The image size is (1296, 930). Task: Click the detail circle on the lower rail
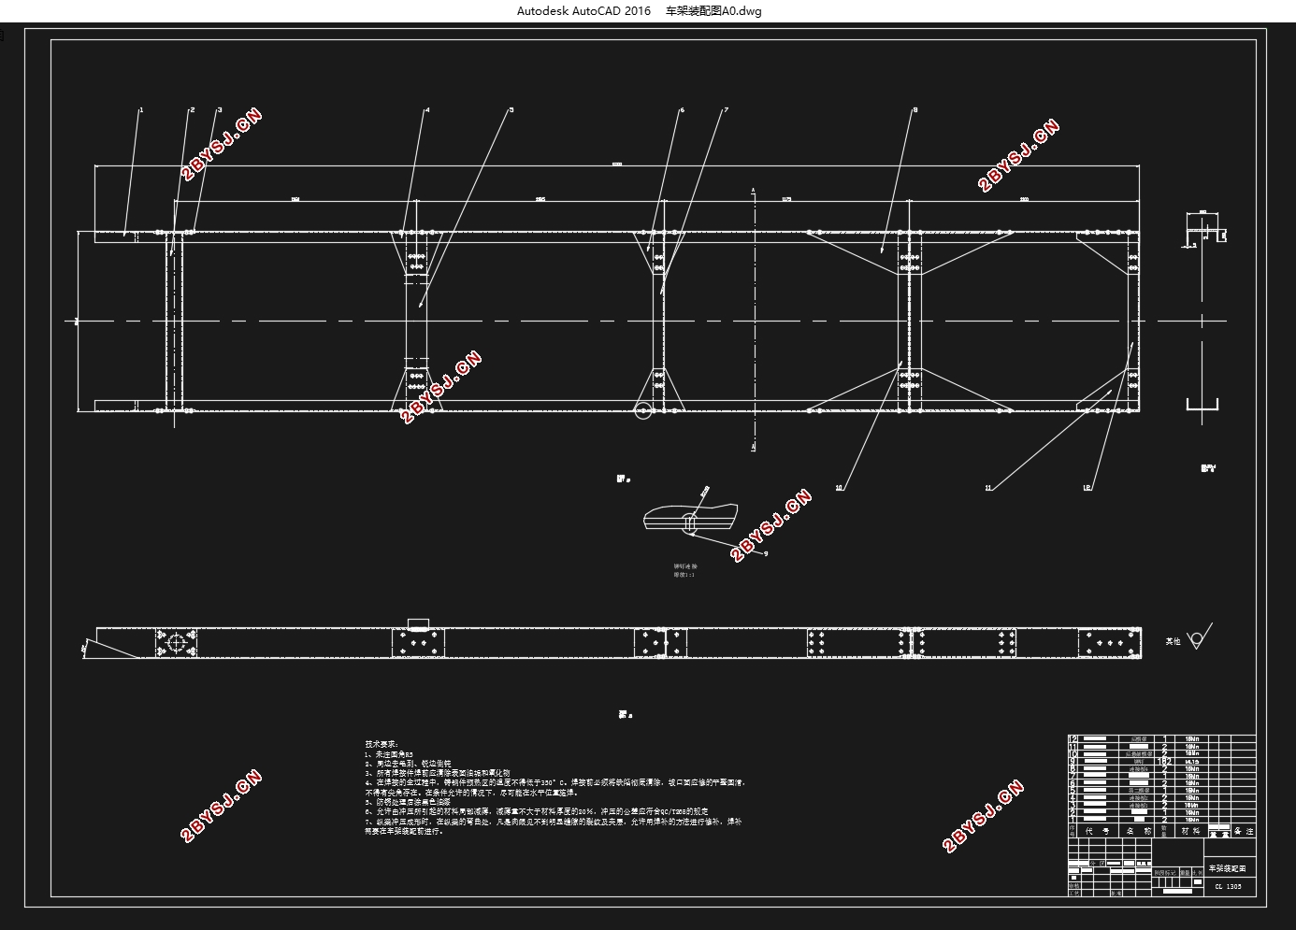pyautogui.click(x=642, y=410)
